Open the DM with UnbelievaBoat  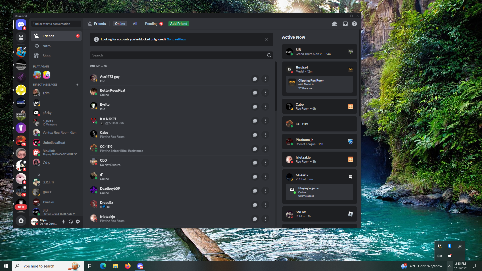[56, 143]
